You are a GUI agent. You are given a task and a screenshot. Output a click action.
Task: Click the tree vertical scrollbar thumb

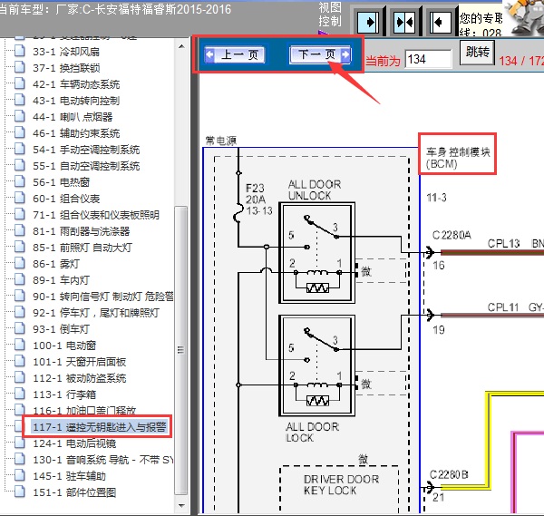[x=181, y=350]
